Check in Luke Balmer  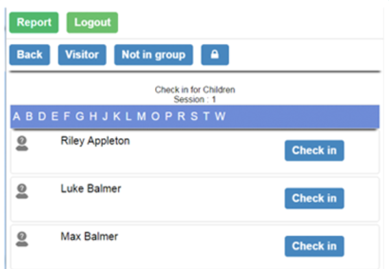tap(314, 198)
